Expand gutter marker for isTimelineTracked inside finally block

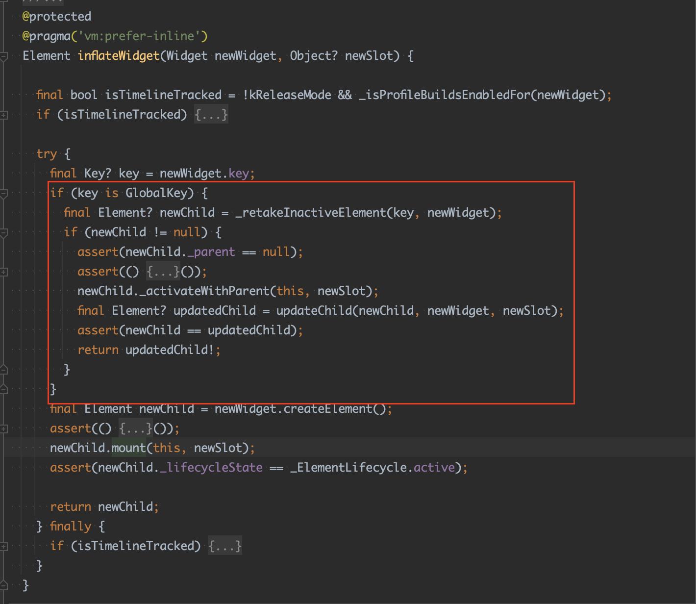coord(3,546)
